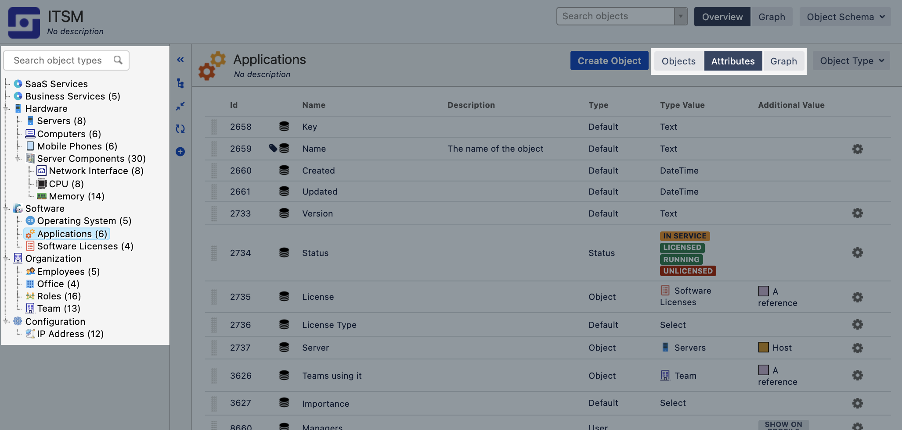Click the Search object types field
Screen dimensions: 902x430
coord(66,60)
